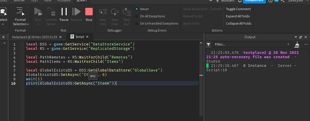Open the notifications bell icon
This screenshot has width=310, height=121.
[x=240, y=1]
